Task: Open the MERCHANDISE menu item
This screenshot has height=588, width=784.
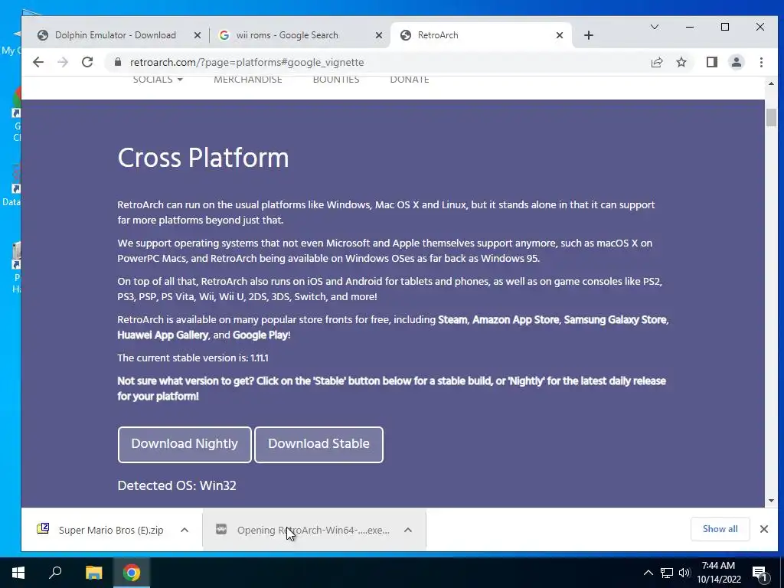Action: (x=248, y=80)
